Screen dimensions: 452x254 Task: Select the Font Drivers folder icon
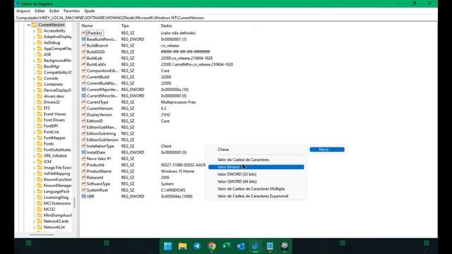[40, 120]
